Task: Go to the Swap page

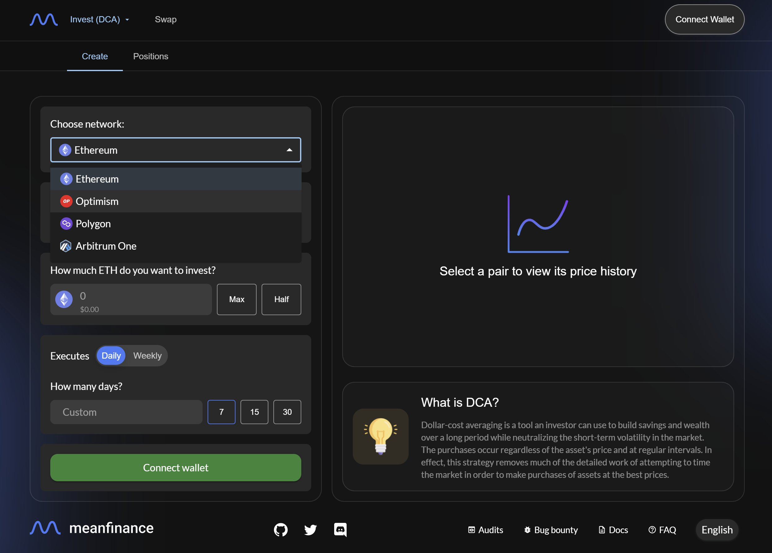Action: (166, 20)
